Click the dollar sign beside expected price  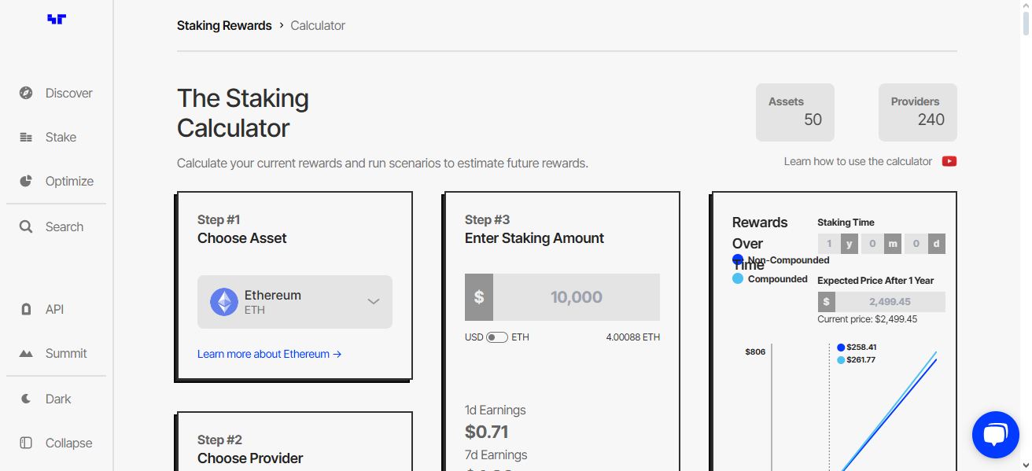(x=827, y=302)
